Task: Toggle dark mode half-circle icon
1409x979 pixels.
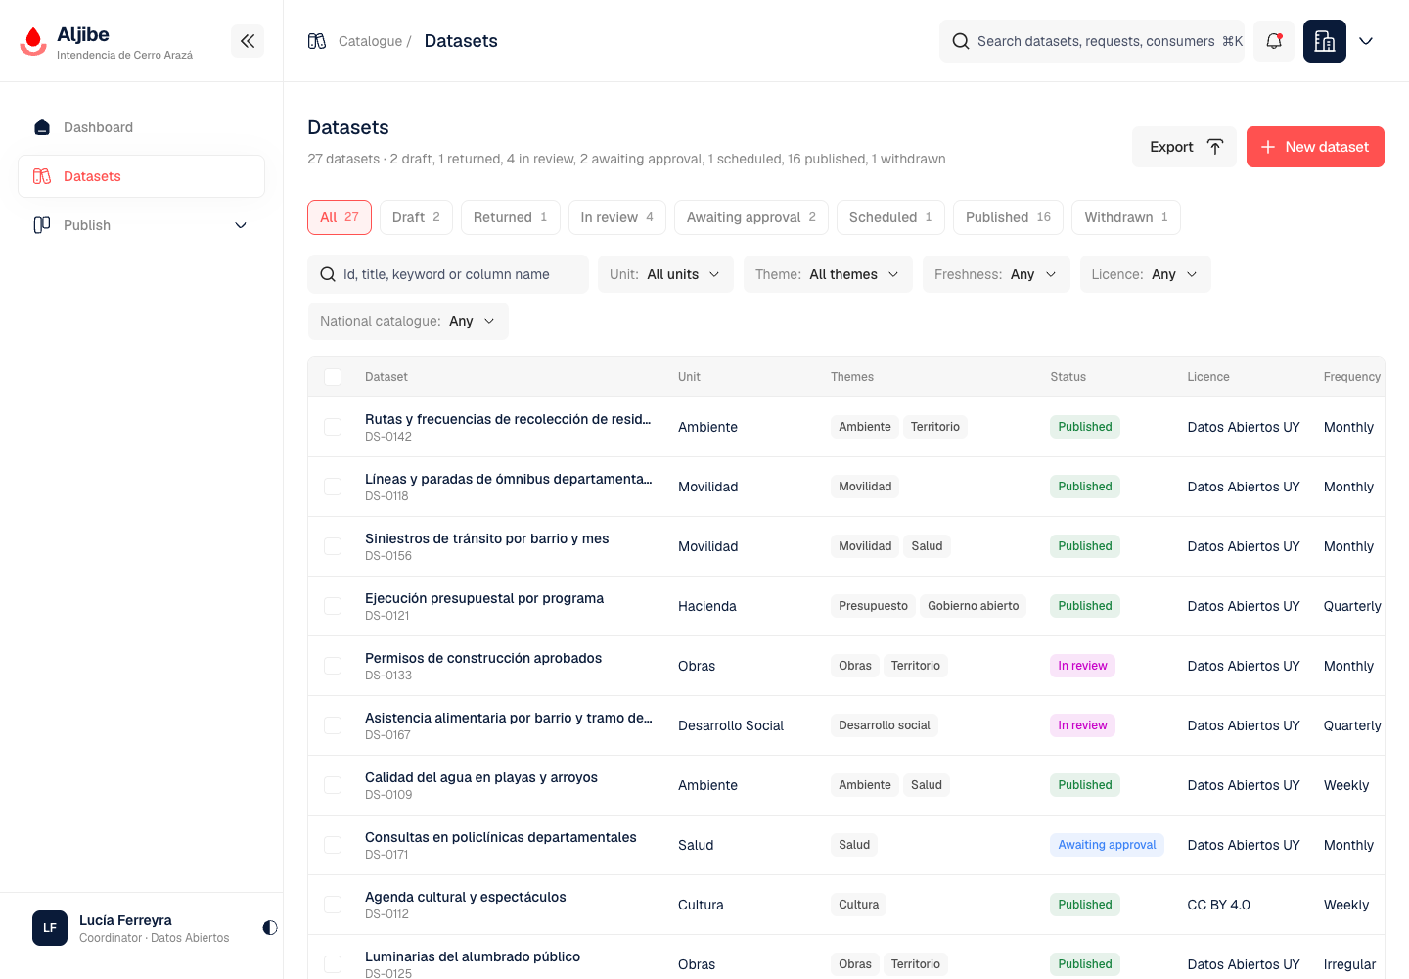Action: pos(270,927)
